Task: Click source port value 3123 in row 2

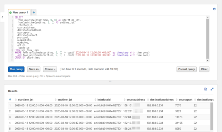Action: pyautogui.click(x=178, y=111)
